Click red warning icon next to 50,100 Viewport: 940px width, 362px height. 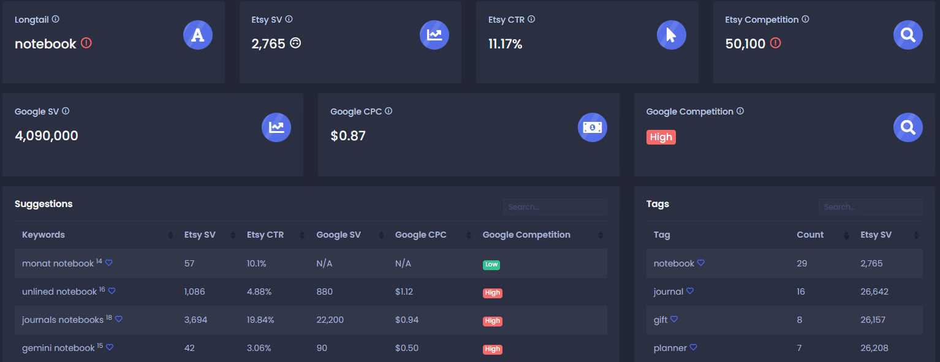point(775,43)
